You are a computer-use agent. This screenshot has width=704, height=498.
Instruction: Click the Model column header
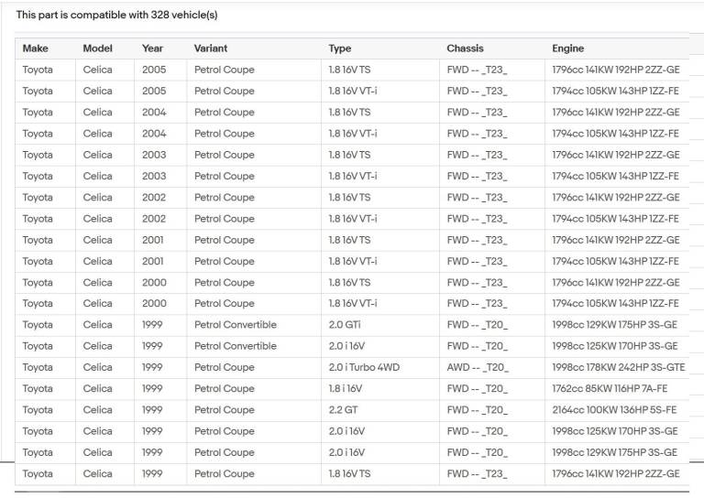click(97, 49)
